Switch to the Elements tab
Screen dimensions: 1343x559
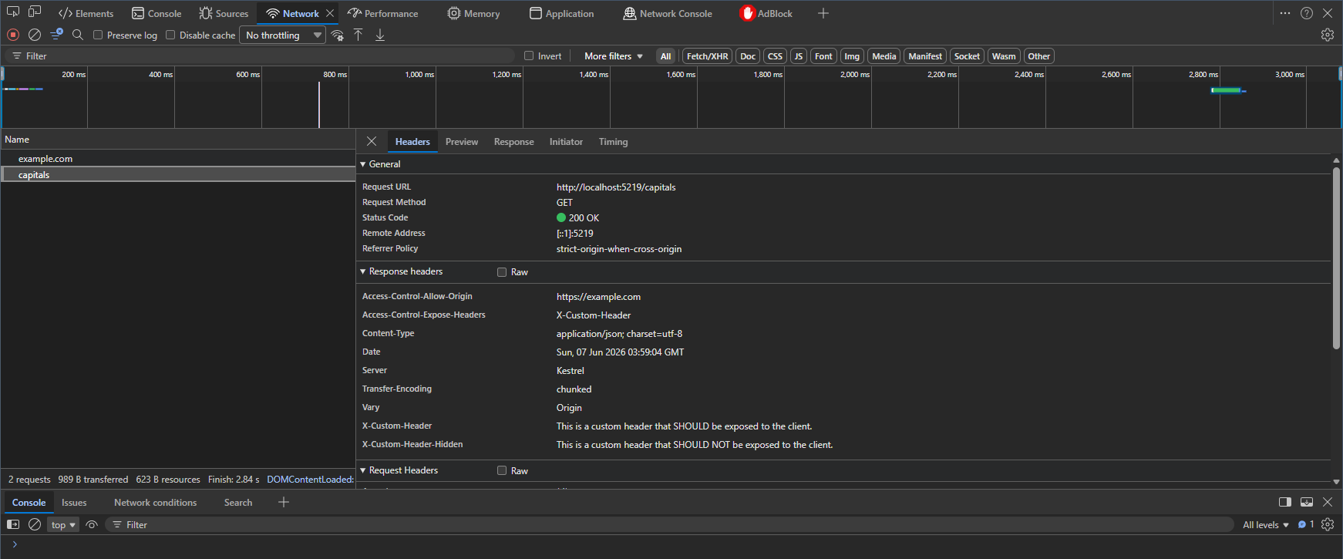(x=86, y=13)
